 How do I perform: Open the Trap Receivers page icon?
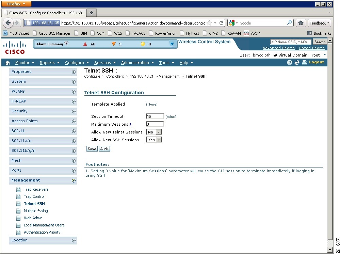click(19, 189)
